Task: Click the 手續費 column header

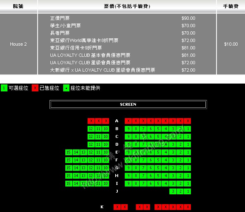Action: pos(231,6)
